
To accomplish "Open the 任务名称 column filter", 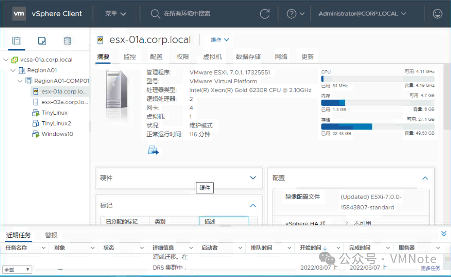I will pos(44,248).
